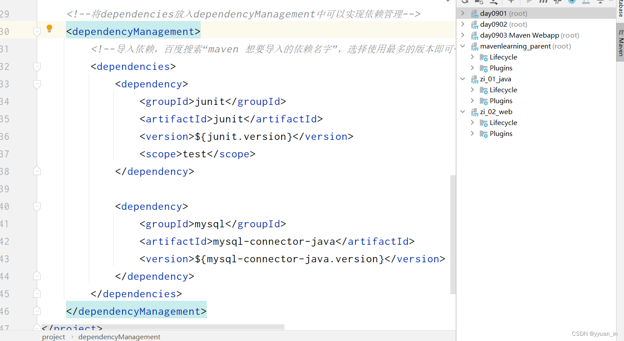The height and width of the screenshot is (341, 624).
Task: Open the Maven tool window tab
Action: tap(620, 42)
